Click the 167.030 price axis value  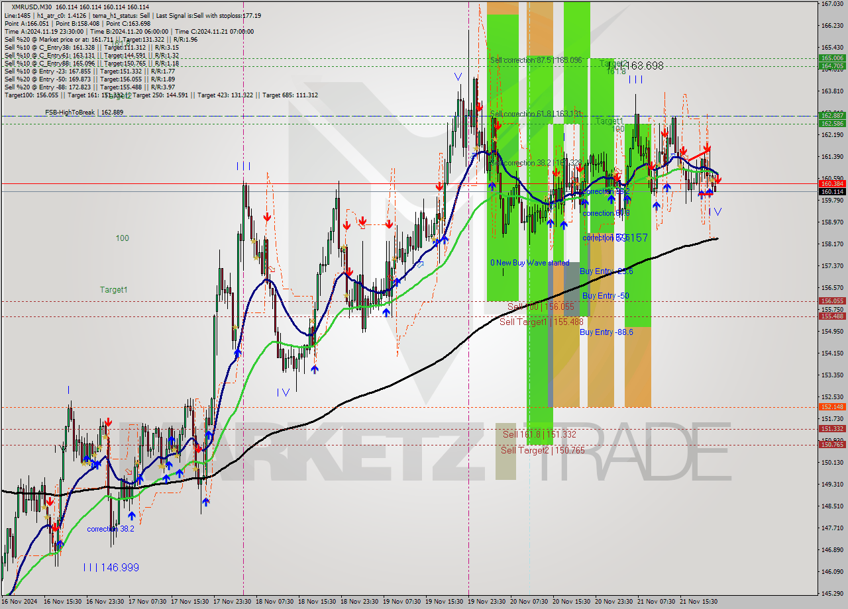tap(832, 4)
